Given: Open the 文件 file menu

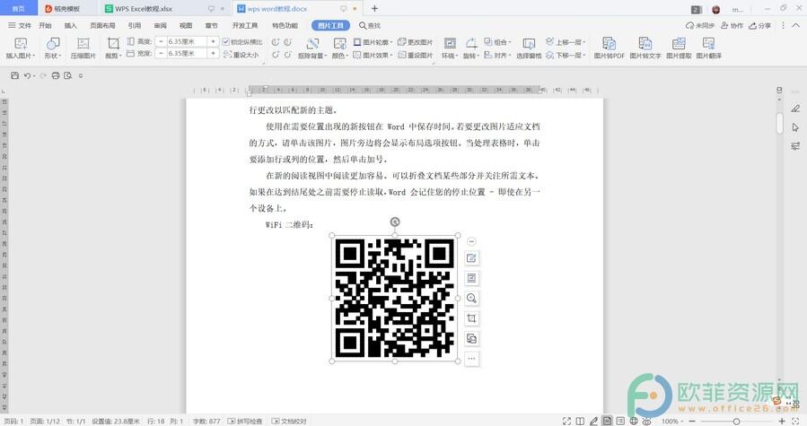Looking at the screenshot, I should pos(20,25).
